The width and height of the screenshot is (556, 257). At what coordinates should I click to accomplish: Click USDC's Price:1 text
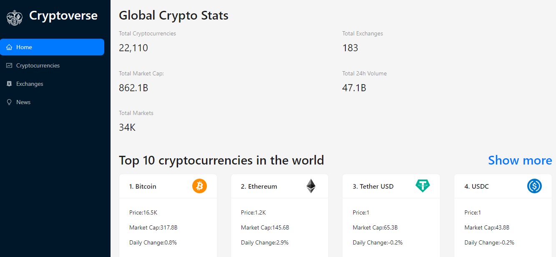(473, 212)
